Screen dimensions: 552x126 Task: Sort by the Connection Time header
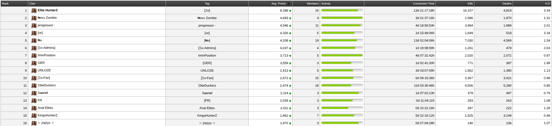423,3
